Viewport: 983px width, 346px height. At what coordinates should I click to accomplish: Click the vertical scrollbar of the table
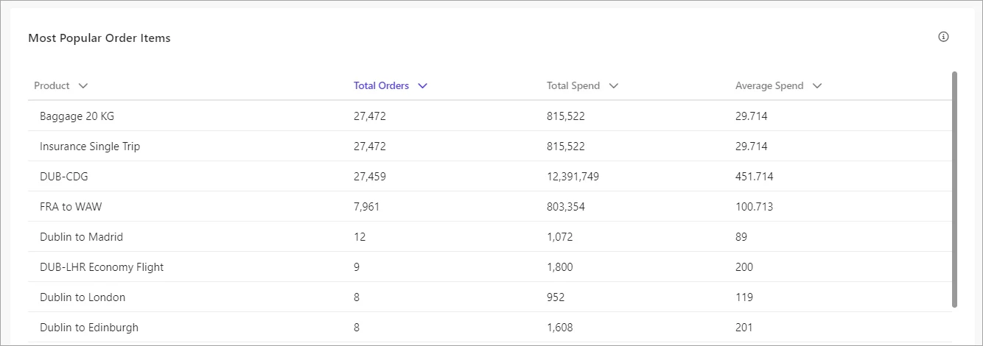click(x=955, y=189)
